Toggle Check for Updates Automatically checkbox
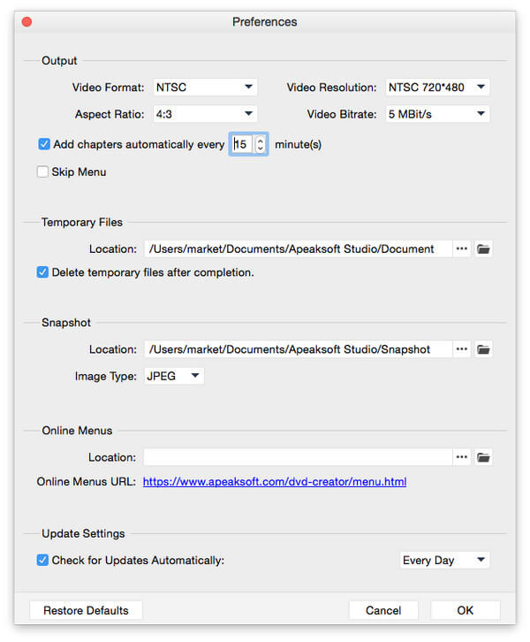This screenshot has width=530, height=642. tap(42, 560)
